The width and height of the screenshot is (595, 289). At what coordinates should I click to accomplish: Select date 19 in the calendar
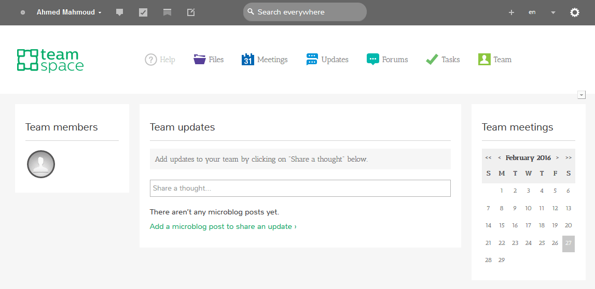(x=555, y=225)
